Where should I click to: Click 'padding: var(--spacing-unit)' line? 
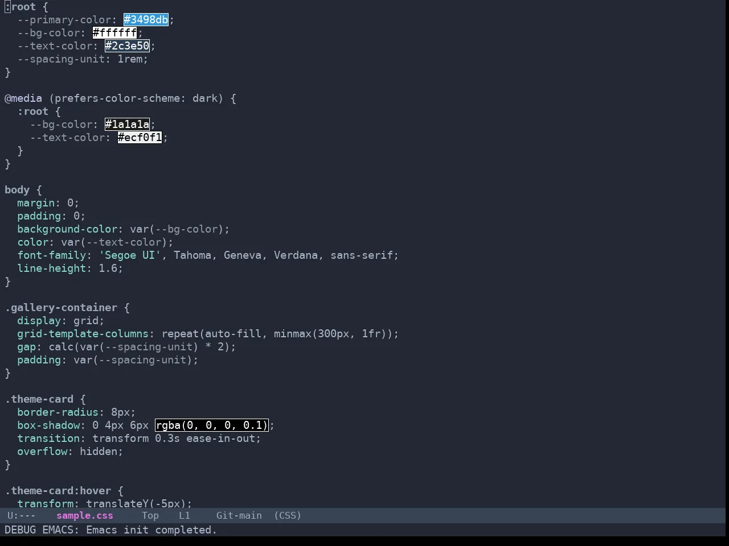tap(108, 360)
